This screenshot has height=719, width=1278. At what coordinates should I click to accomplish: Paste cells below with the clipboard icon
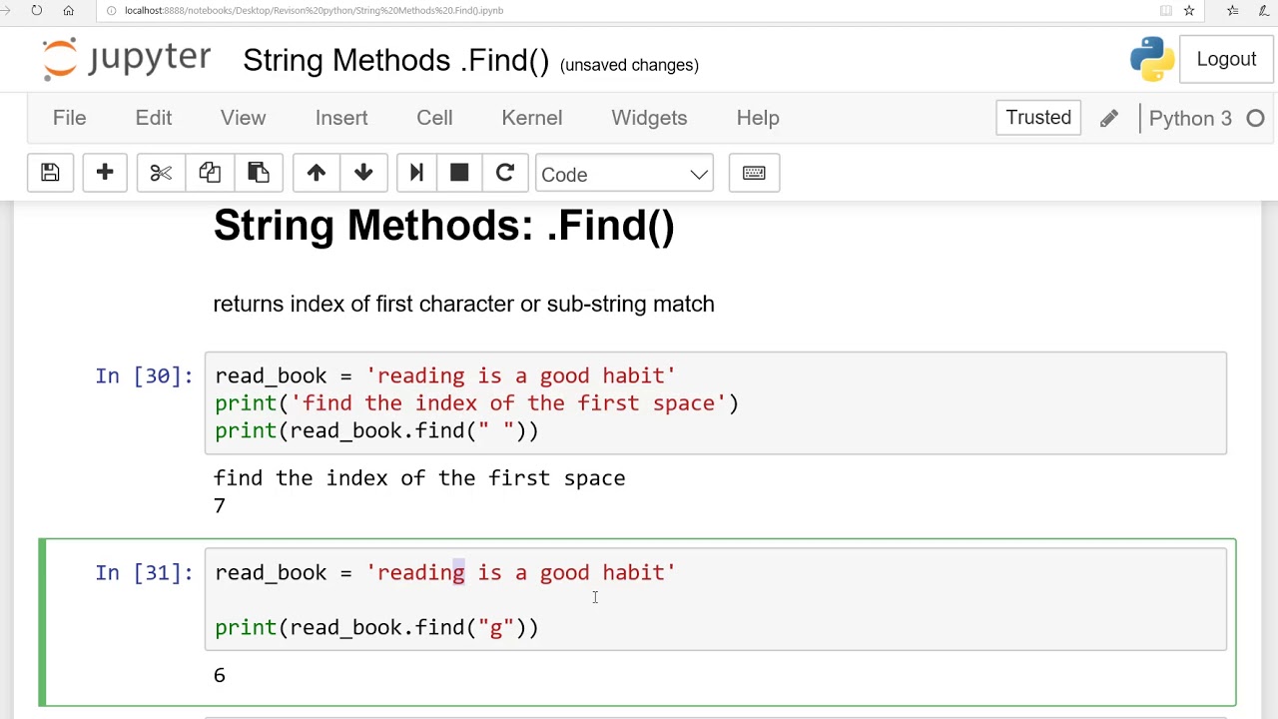tap(259, 174)
